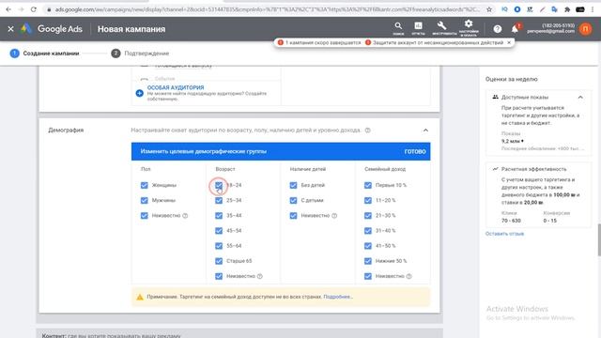Uncheck the Женщины checkbox

(144, 186)
